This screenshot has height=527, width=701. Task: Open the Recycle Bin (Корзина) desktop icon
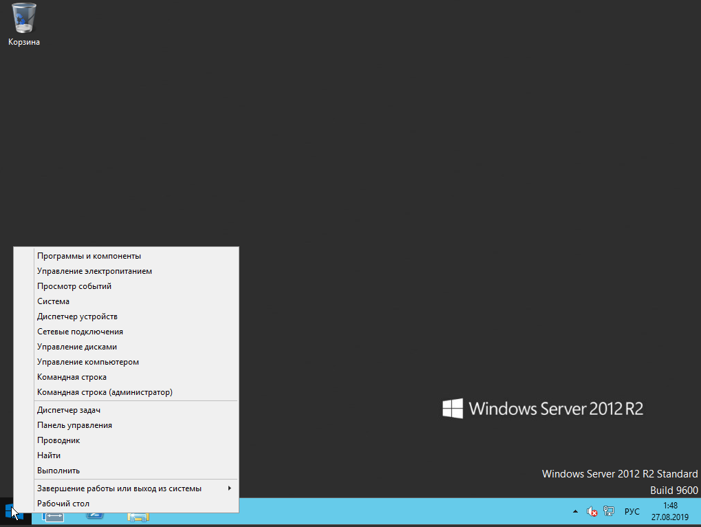click(x=24, y=24)
